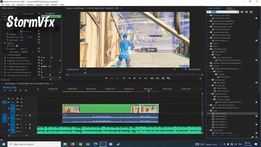Select the Effect Controls tab
Screen dimensions: 261x147
tap(8, 8)
